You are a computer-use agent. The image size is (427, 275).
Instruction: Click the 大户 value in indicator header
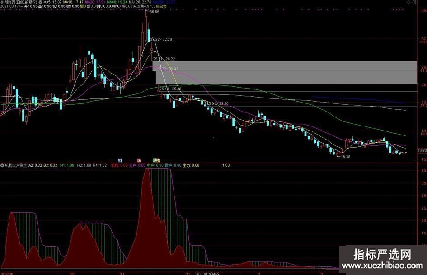[137, 165]
